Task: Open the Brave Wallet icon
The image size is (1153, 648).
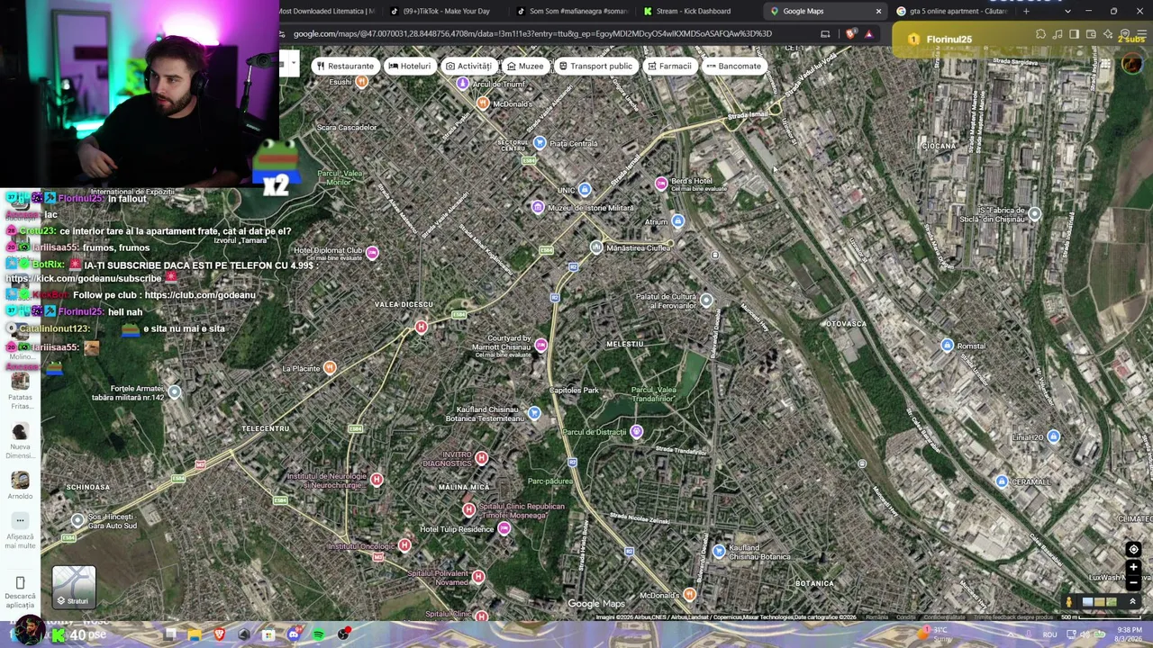Action: [1091, 34]
